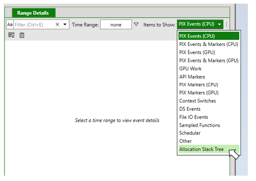Select DS Events entry
Screen dimensions: 256x181
tap(209, 109)
